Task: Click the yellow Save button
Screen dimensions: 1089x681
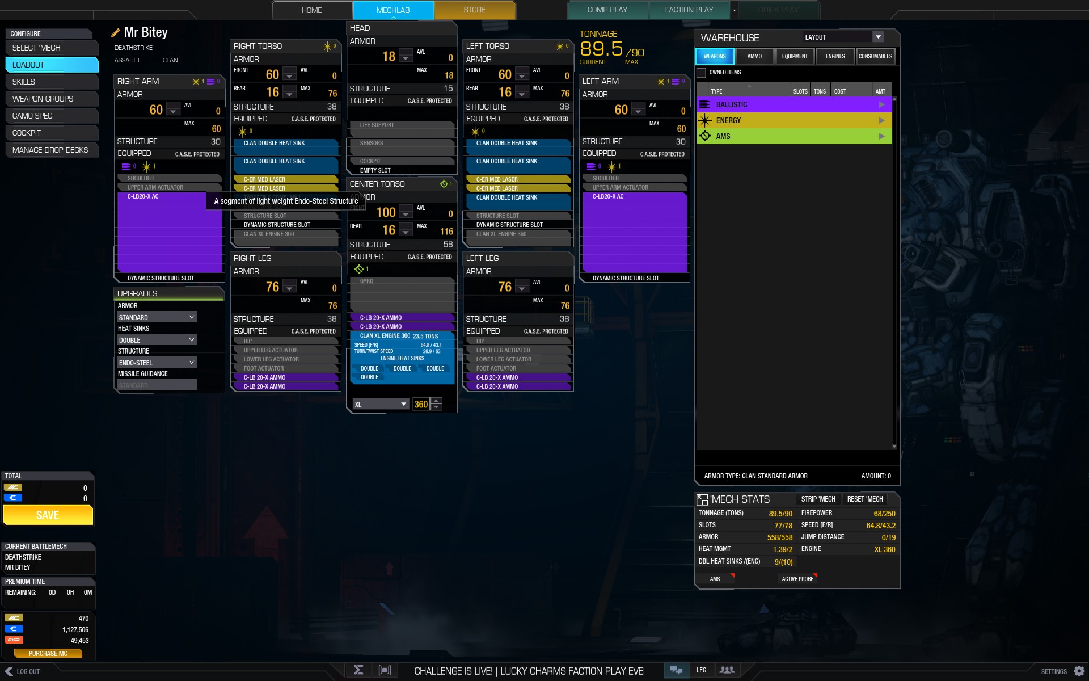Action: 48,515
